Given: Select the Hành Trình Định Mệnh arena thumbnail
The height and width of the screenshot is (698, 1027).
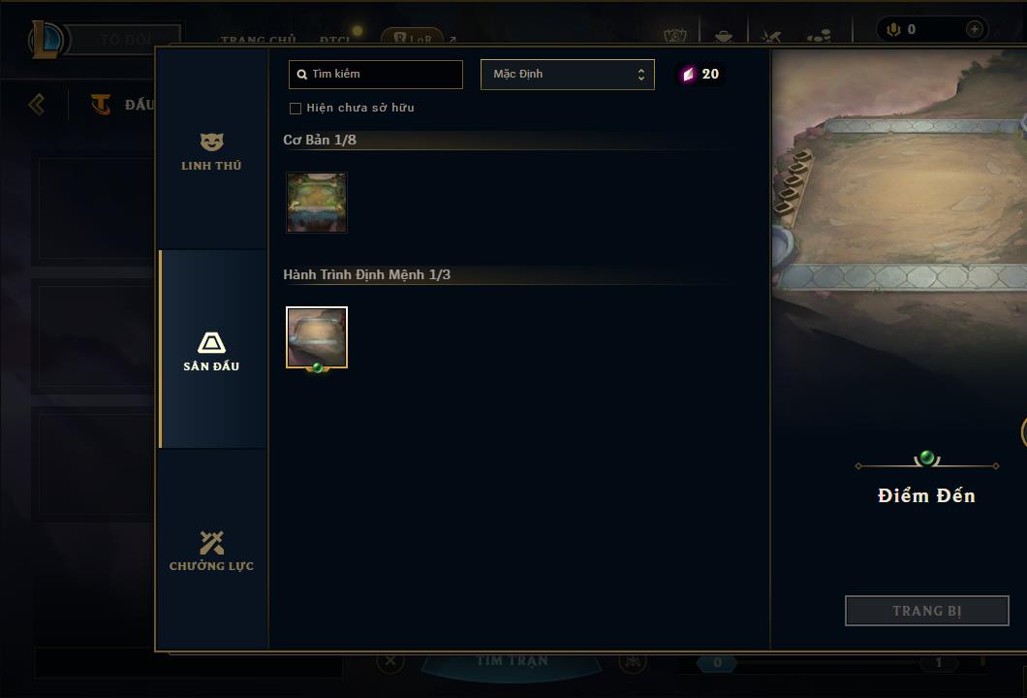Looking at the screenshot, I should [317, 337].
